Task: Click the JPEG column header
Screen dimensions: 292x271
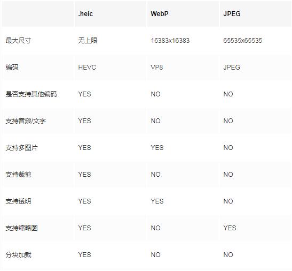Action: click(x=232, y=14)
